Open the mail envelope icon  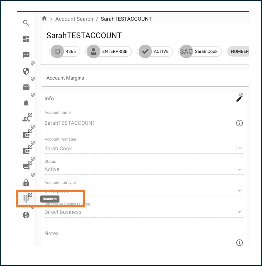[26, 87]
